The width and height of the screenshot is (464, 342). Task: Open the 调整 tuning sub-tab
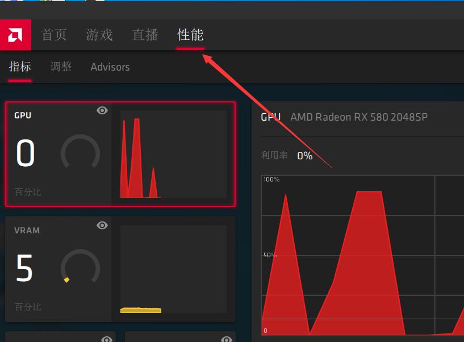61,67
